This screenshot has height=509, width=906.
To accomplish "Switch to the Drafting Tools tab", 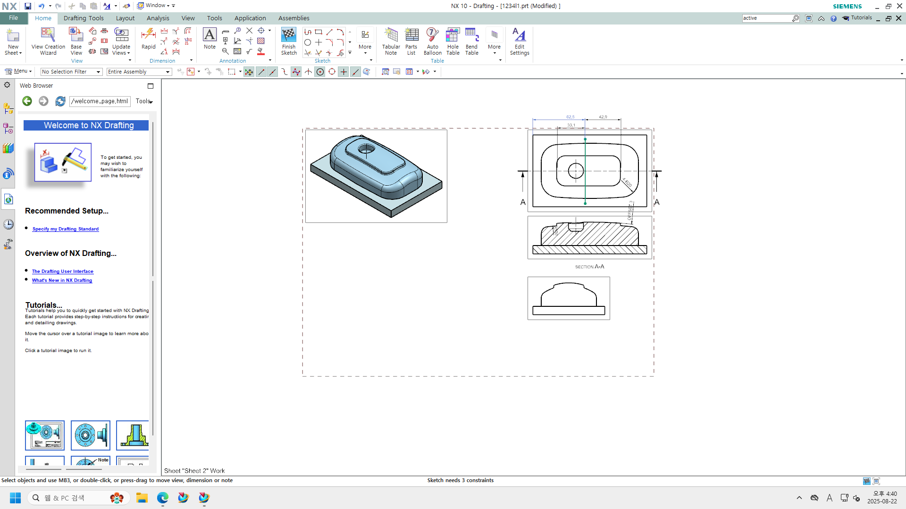I will point(84,18).
